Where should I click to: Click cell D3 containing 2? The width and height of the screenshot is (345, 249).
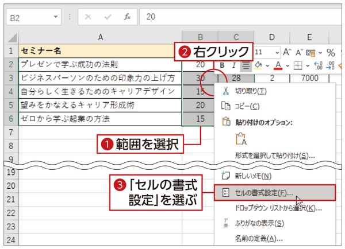(x=272, y=78)
